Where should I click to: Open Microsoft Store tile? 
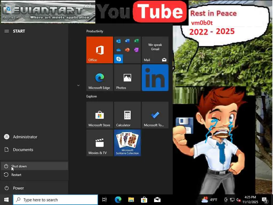pos(100,115)
